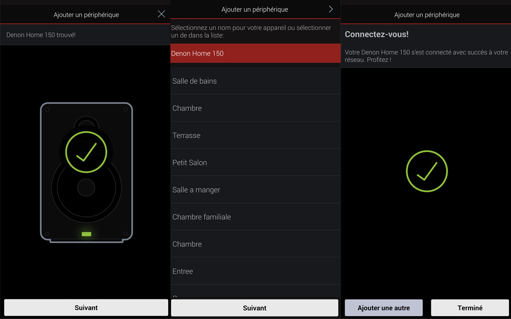Choose Chambre listed under Salle de bains

[255, 108]
